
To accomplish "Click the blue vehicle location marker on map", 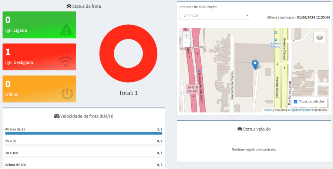I will tap(255, 64).
